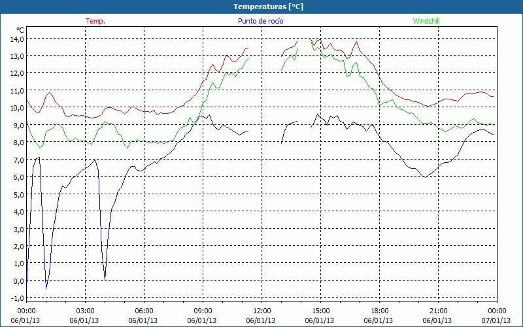Click the blue Punto de rocío legend label
The width and height of the screenshot is (523, 327).
pyautogui.click(x=260, y=21)
